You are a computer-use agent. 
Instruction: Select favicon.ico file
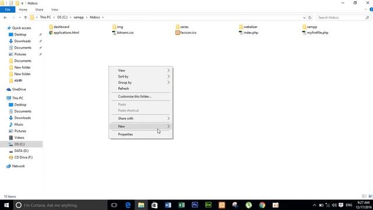(x=186, y=33)
